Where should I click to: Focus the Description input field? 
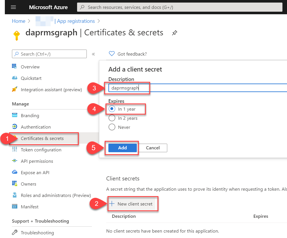coord(198,88)
